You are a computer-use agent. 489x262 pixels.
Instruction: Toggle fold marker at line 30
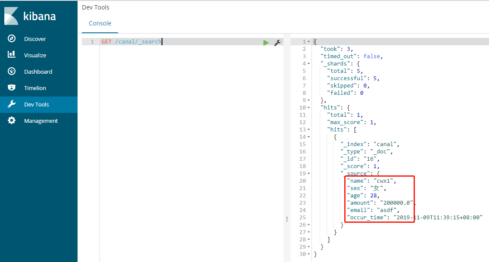pyautogui.click(x=309, y=254)
